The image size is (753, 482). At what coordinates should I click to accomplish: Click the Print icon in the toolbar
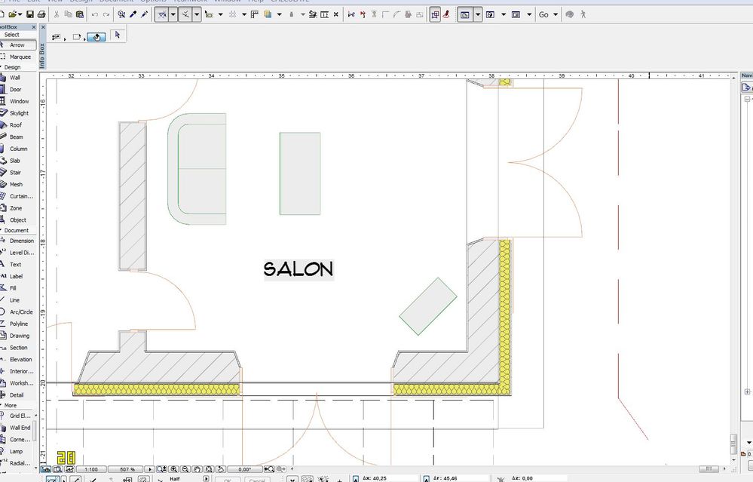41,14
